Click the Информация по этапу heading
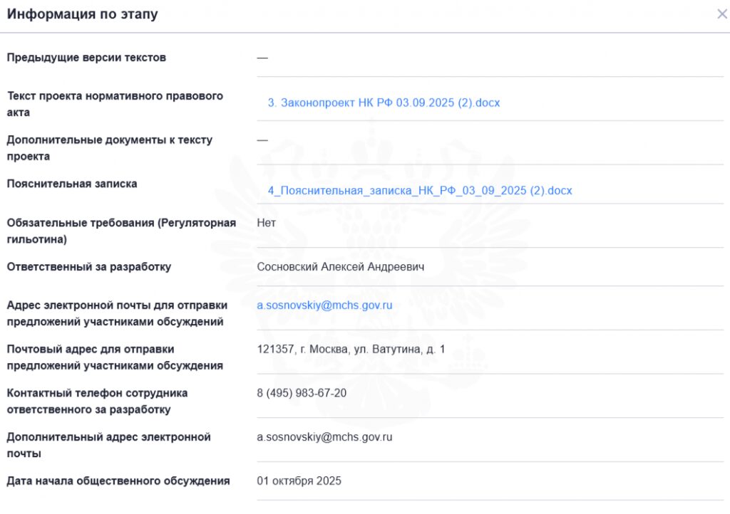The width and height of the screenshot is (730, 514). click(83, 14)
